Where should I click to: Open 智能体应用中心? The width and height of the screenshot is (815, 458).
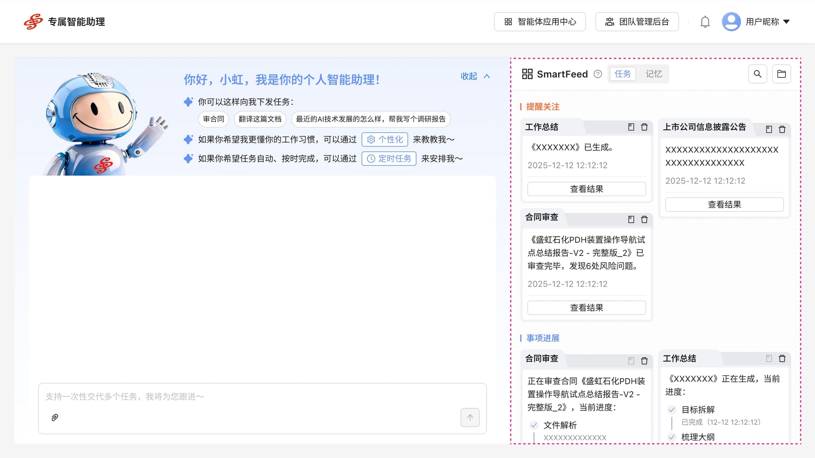(x=540, y=22)
